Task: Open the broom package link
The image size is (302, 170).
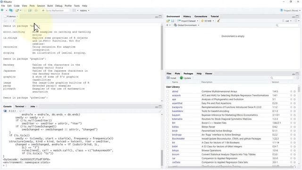Action: coord(176,154)
